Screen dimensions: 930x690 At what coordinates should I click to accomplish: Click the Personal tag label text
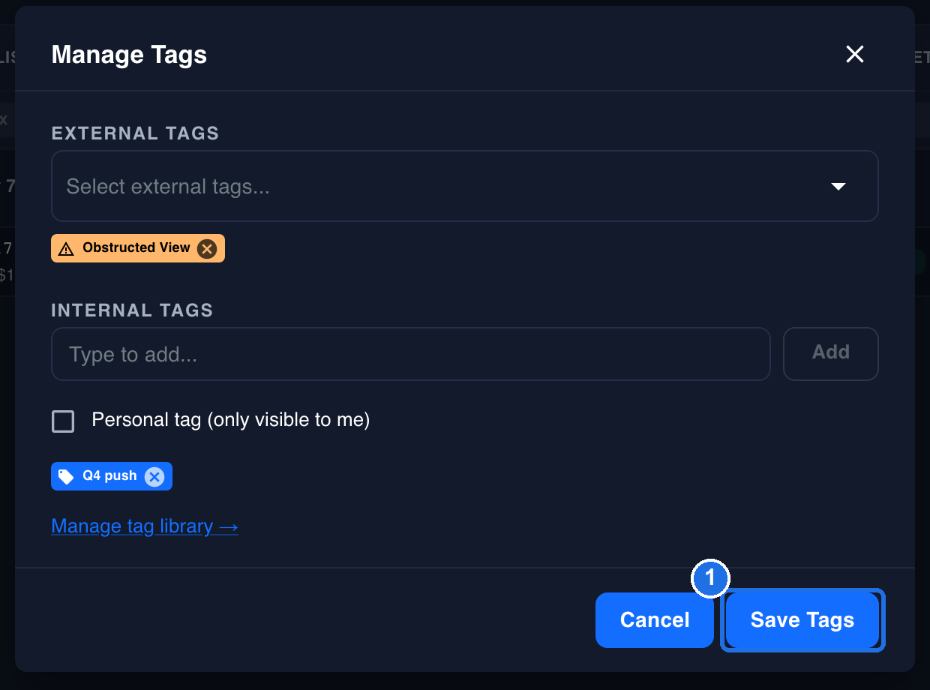231,420
